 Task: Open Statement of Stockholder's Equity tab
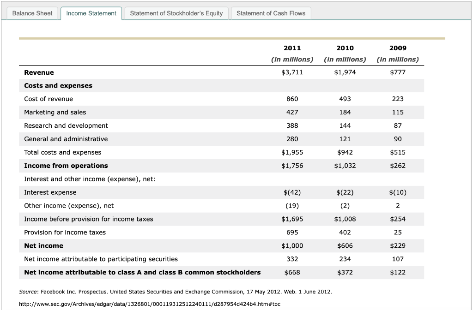tap(176, 13)
